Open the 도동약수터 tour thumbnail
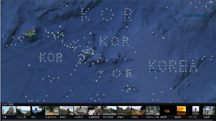 52,111
